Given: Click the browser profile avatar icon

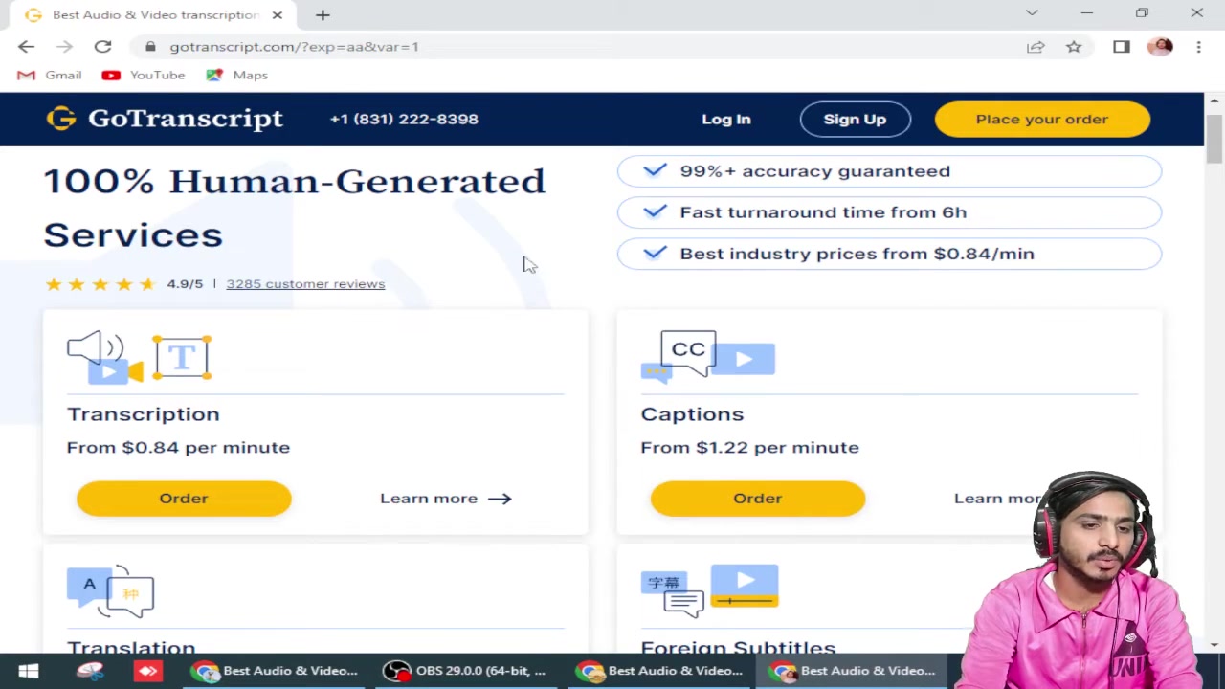Looking at the screenshot, I should point(1161,46).
